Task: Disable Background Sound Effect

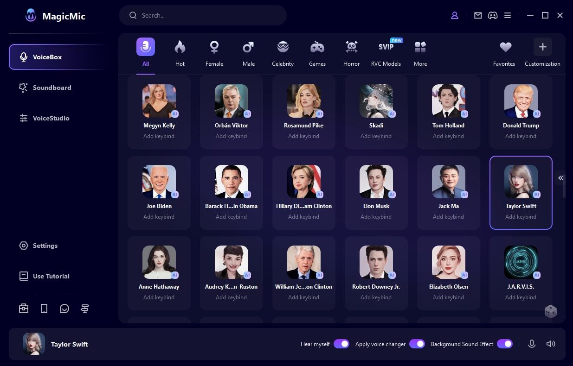Action: [504, 344]
